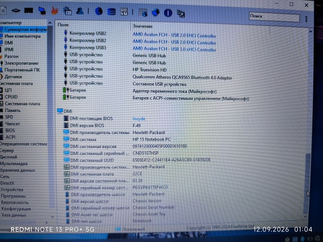Expand the DirectX category
This screenshot has height=242, width=323.
click(x=7, y=183)
